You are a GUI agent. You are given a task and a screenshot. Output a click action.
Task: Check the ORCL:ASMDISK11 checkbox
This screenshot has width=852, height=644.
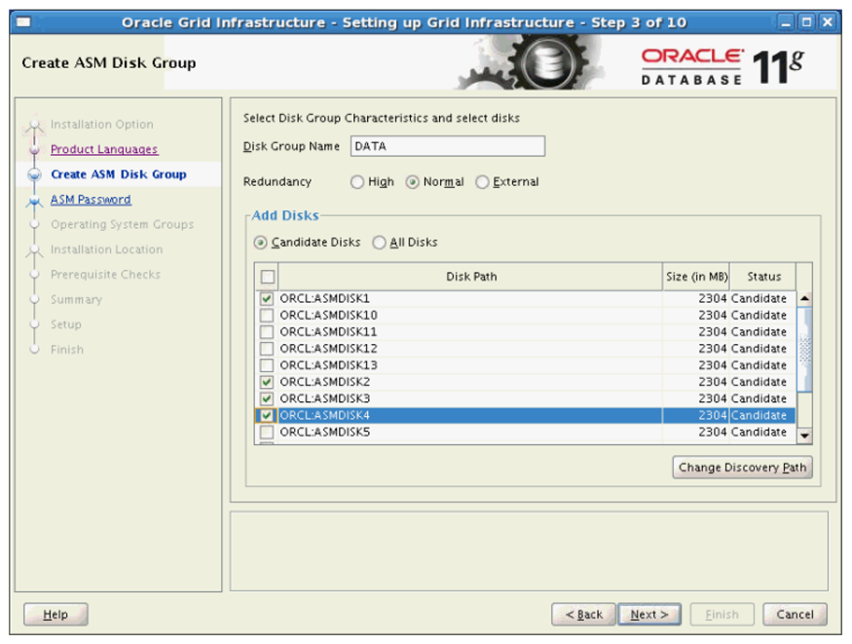click(267, 332)
